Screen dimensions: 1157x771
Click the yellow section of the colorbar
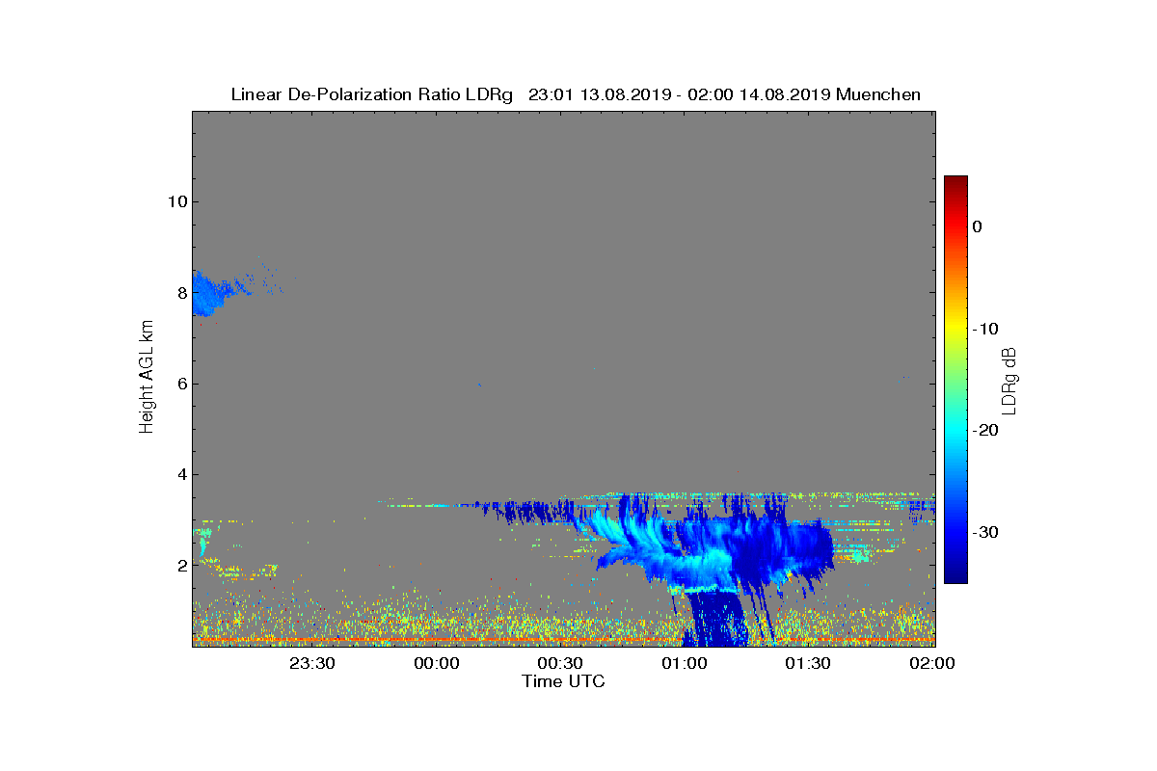pyautogui.click(x=955, y=329)
